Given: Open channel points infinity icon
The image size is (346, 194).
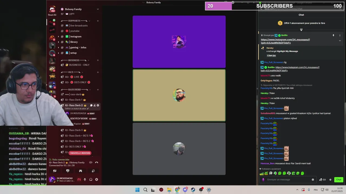Looking at the screenshot, I should coord(322,180).
